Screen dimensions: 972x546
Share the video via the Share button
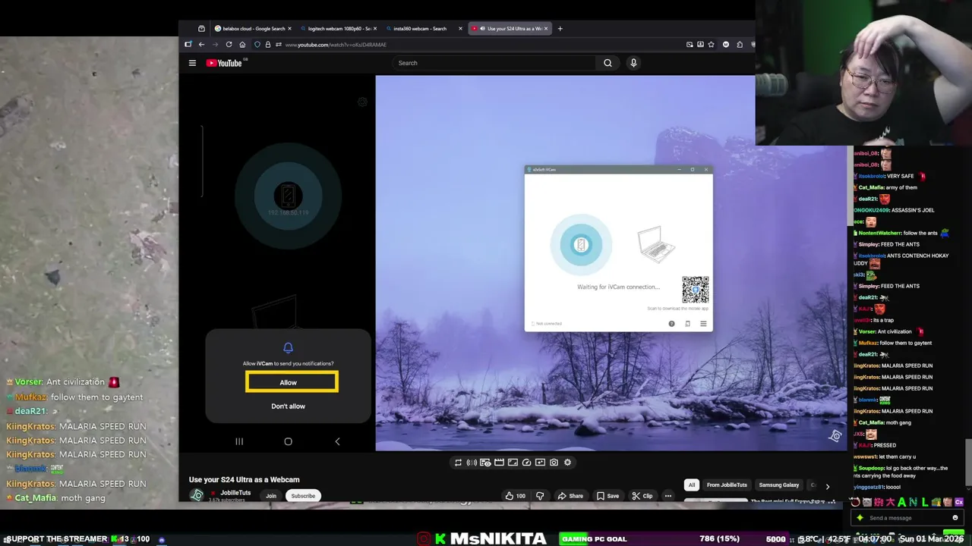click(x=570, y=496)
